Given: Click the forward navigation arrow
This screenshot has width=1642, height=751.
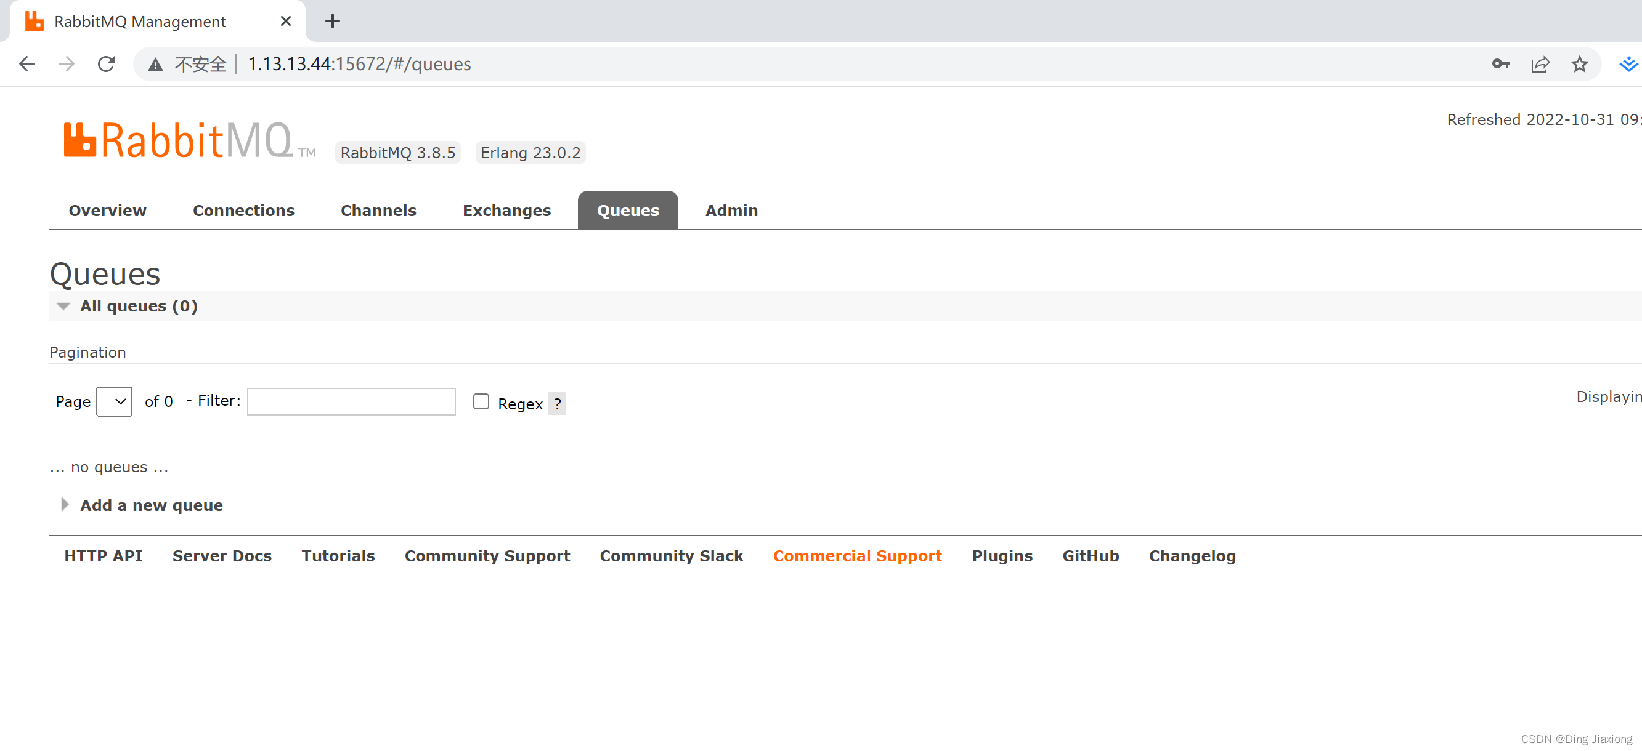Looking at the screenshot, I should 67,63.
